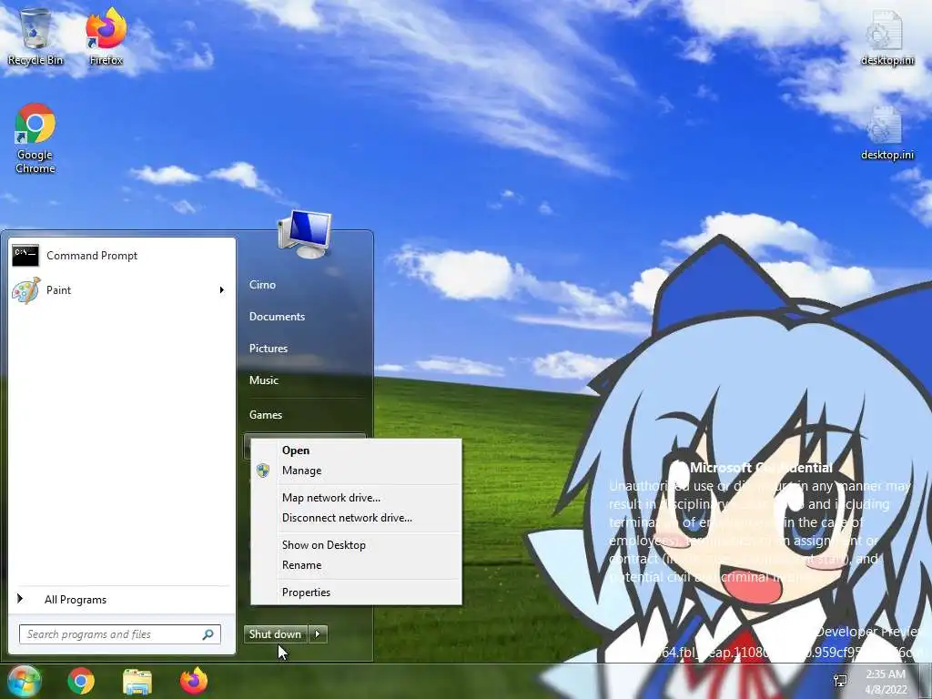Open Games in Start menu
The height and width of the screenshot is (699, 932).
tap(265, 415)
